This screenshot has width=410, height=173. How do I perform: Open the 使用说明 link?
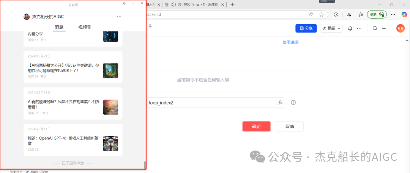click(x=290, y=42)
